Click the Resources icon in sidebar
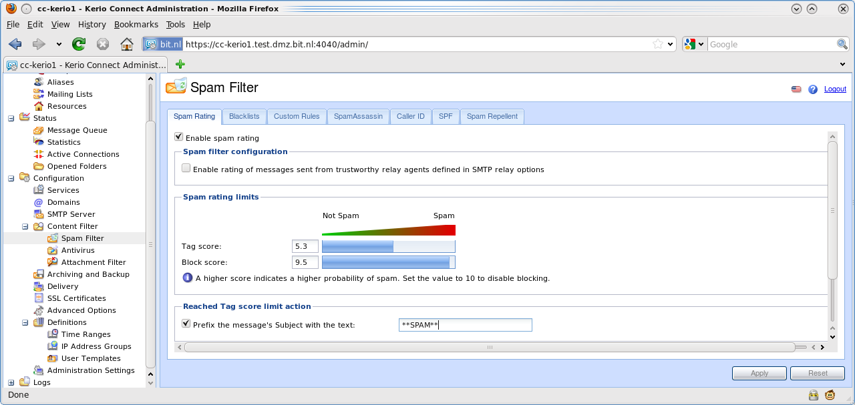Screen dimensions: 855x405 coord(39,106)
